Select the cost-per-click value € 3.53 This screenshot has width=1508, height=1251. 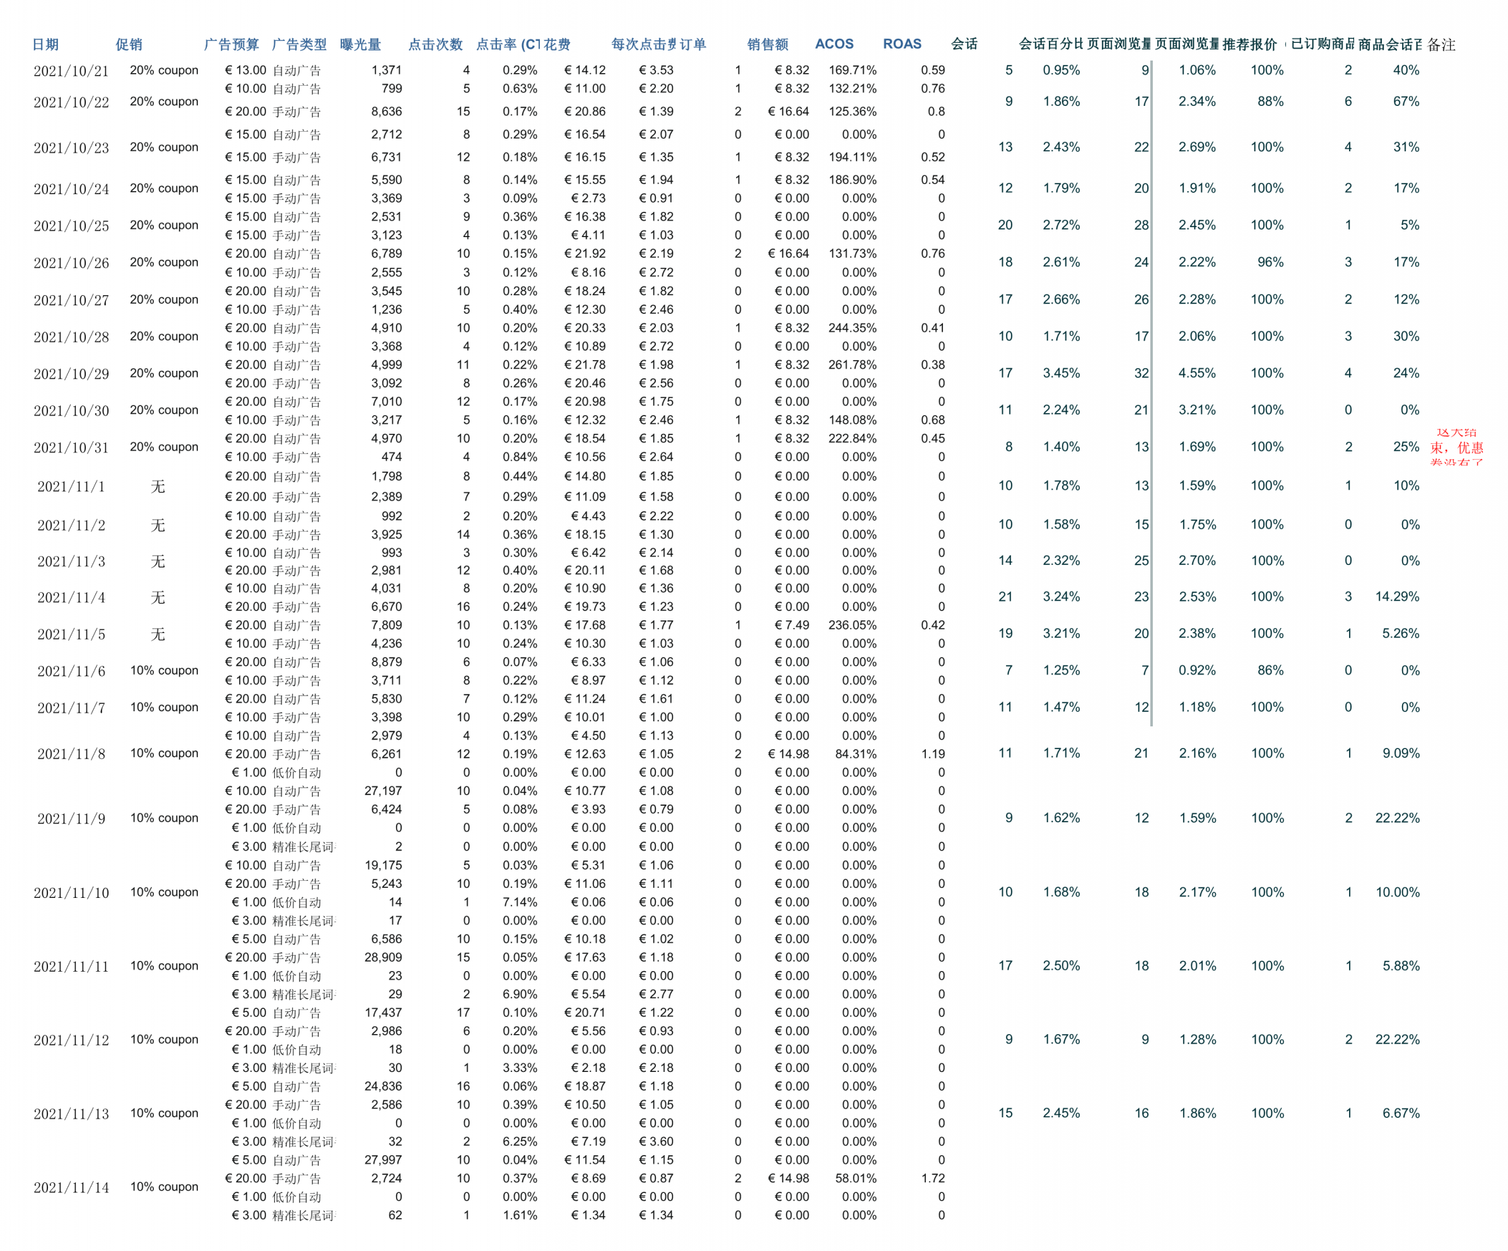point(657,71)
